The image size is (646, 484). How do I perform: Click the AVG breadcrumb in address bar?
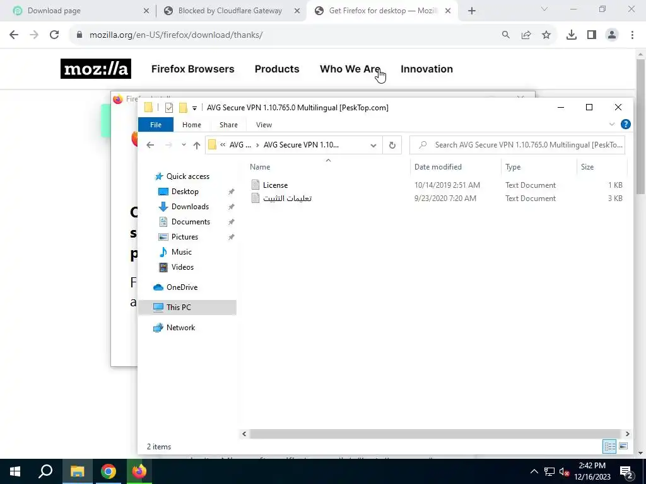click(x=240, y=145)
